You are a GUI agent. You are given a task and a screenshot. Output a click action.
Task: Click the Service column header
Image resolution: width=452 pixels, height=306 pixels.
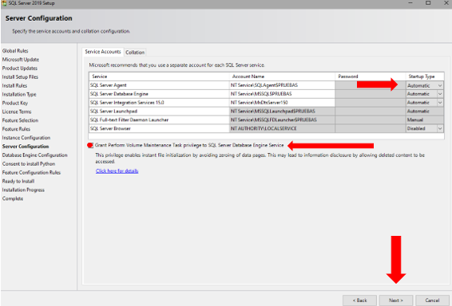tap(159, 76)
